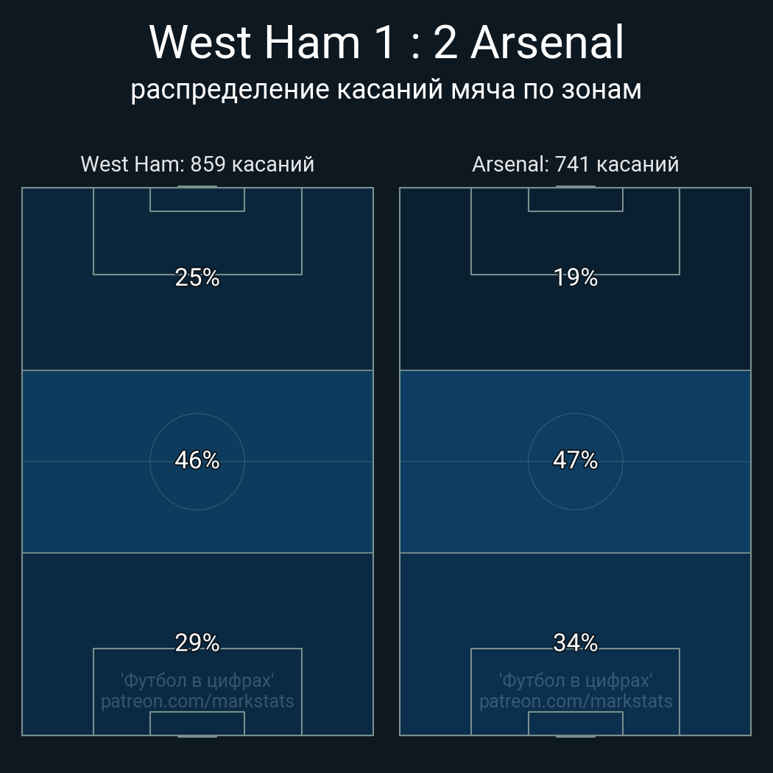Click West Ham's 25% zone label
The height and width of the screenshot is (773, 773).
pos(197,278)
